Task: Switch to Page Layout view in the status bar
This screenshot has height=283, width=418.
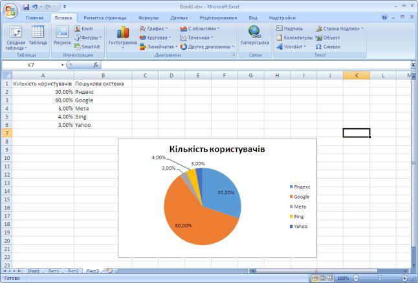Action: point(323,278)
